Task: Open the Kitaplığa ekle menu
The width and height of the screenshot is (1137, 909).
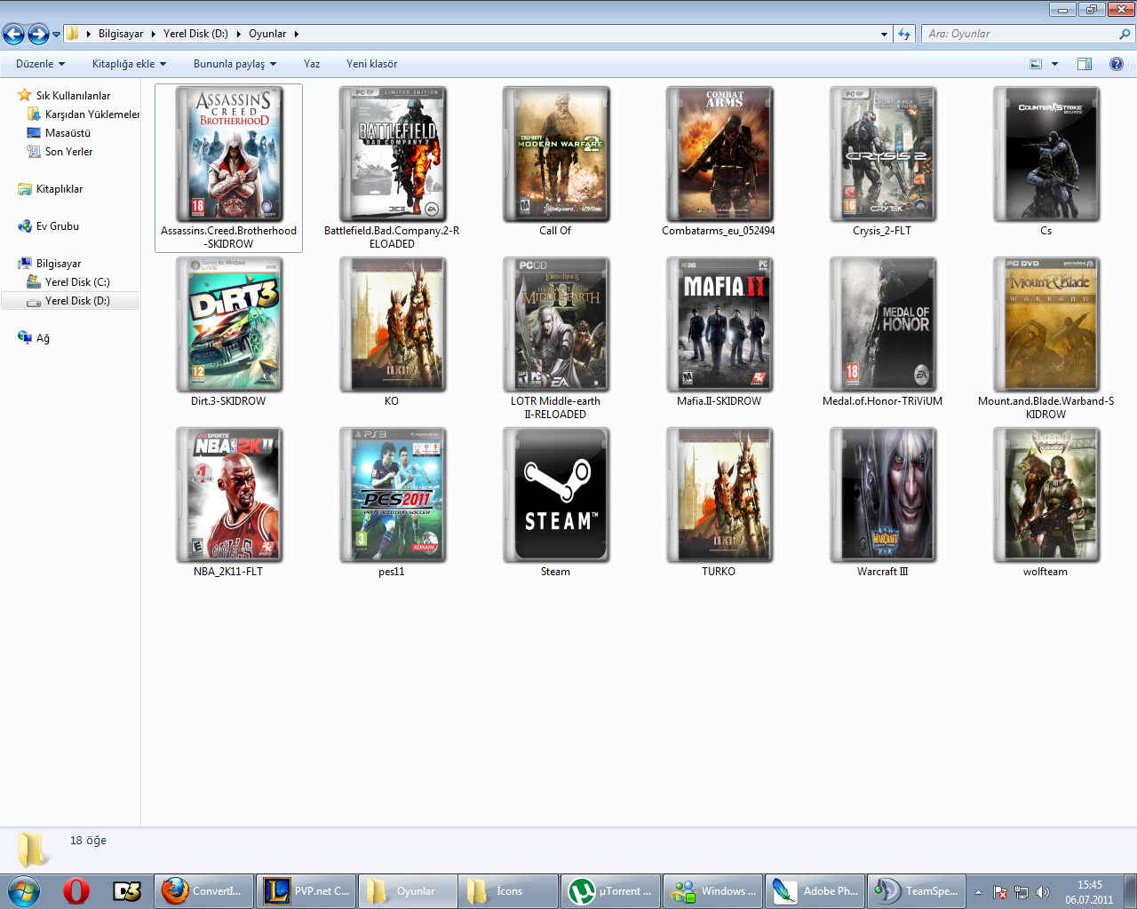Action: tap(129, 64)
